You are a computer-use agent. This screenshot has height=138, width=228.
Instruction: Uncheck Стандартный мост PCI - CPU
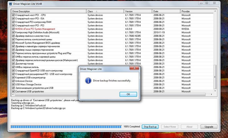13,15
